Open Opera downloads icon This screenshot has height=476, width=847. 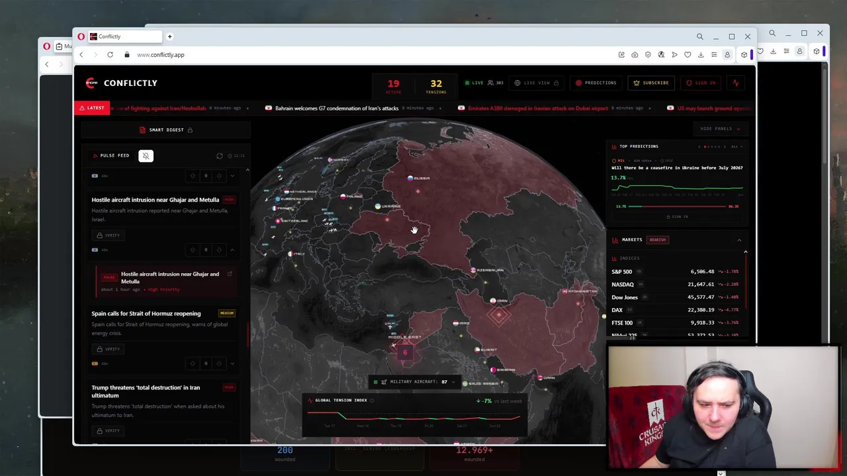[701, 55]
